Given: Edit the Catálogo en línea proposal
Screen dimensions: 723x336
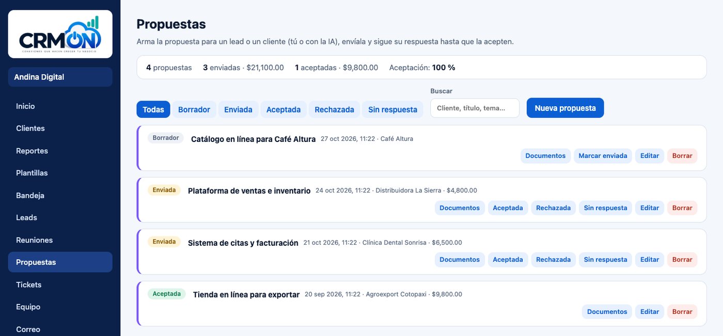Looking at the screenshot, I should click(650, 156).
